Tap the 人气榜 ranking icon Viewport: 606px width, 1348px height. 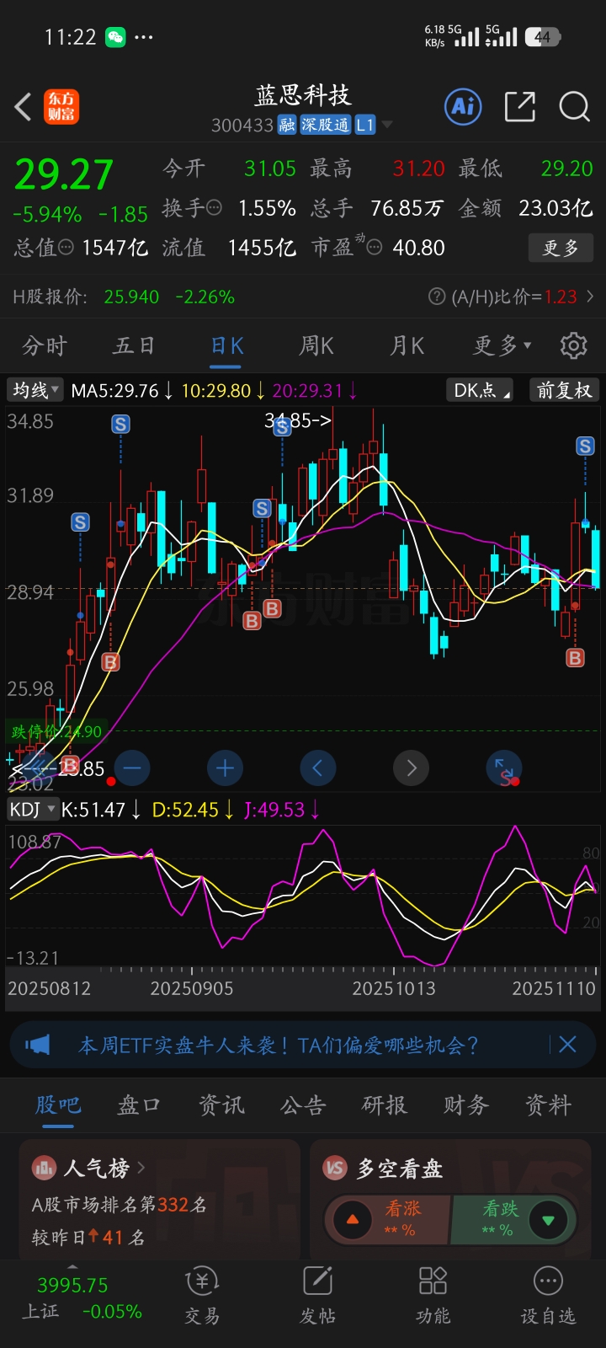coord(44,1168)
